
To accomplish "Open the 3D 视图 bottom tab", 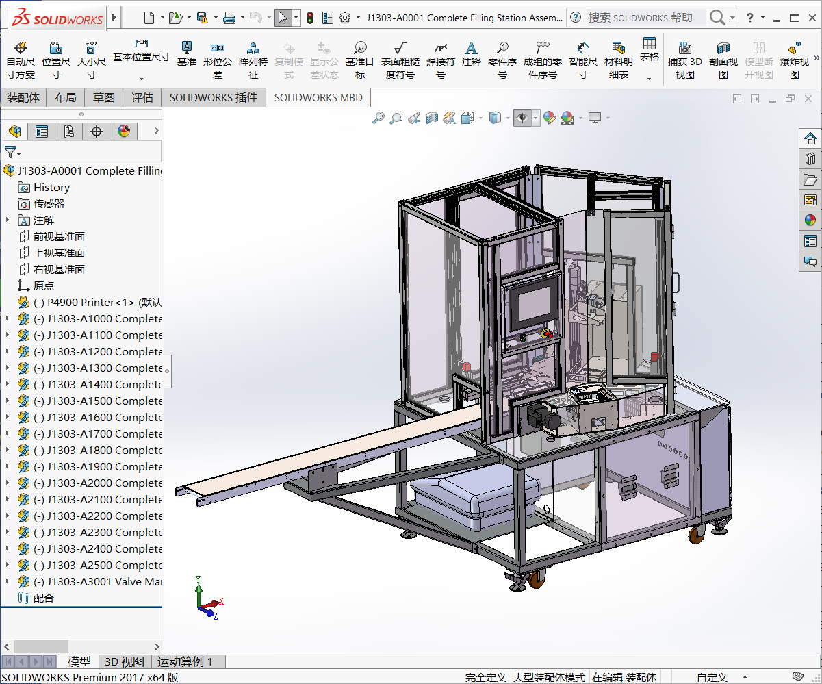I will pyautogui.click(x=125, y=661).
